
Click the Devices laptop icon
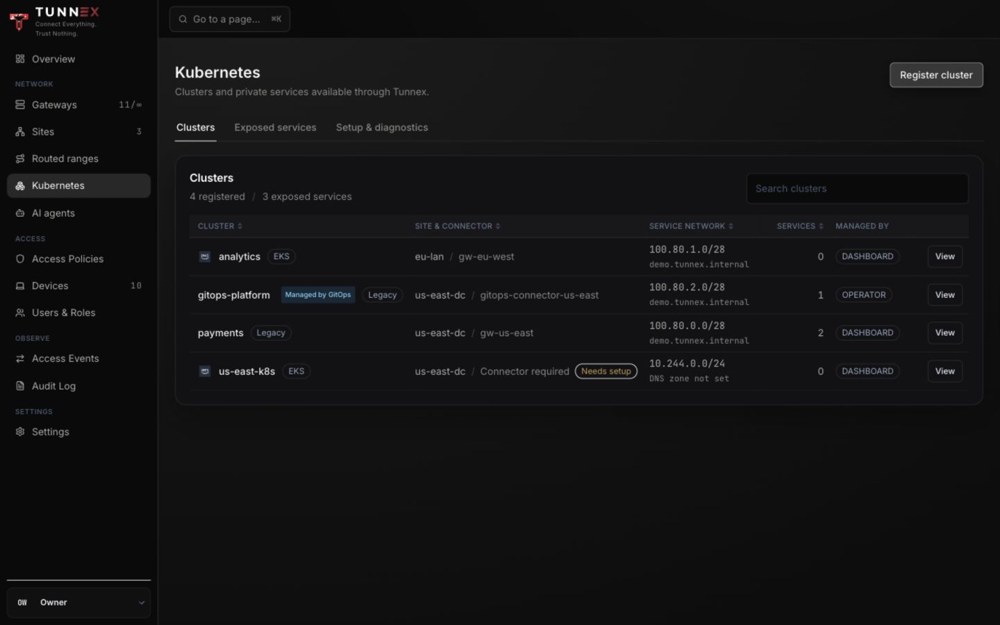point(20,286)
